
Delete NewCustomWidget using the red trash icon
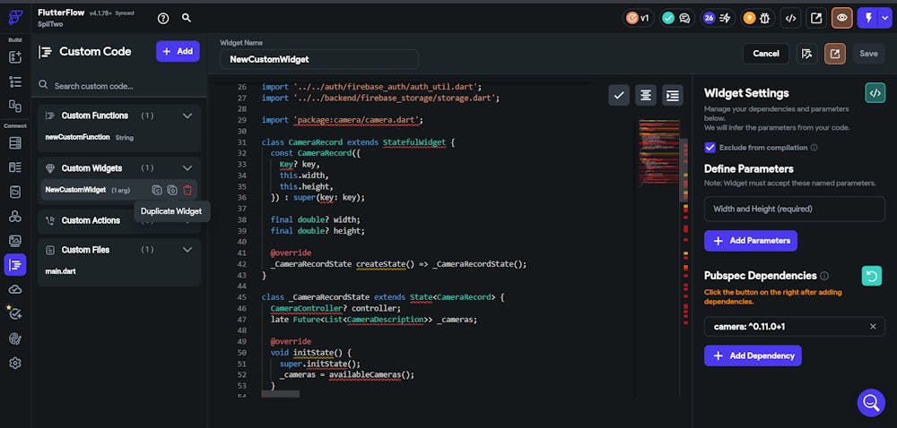pos(187,190)
